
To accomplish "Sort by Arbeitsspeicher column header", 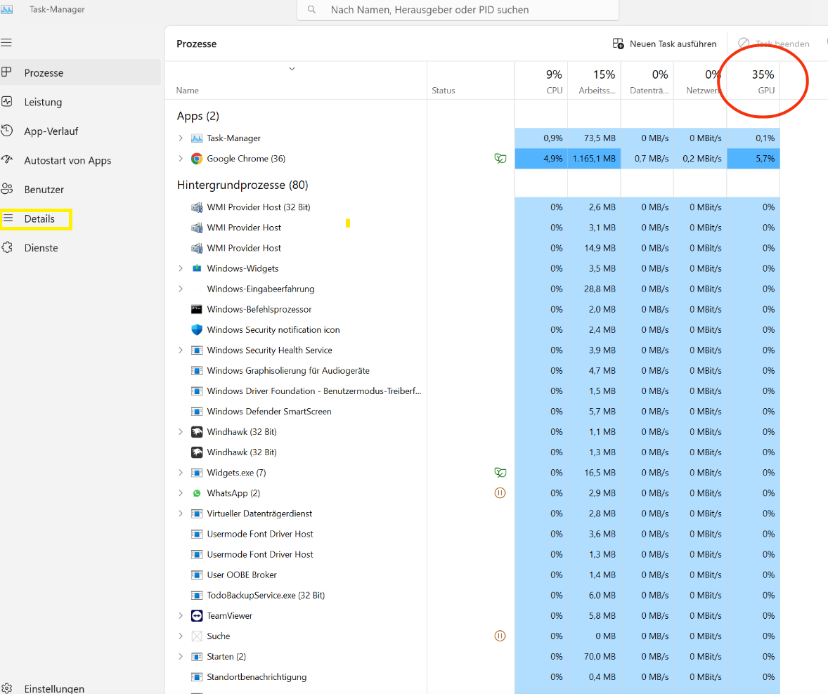I will pyautogui.click(x=594, y=80).
